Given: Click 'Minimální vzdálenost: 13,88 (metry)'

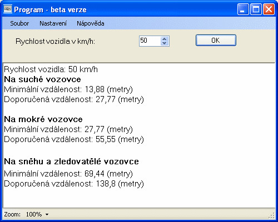Looking at the screenshot, I should coord(68,89).
